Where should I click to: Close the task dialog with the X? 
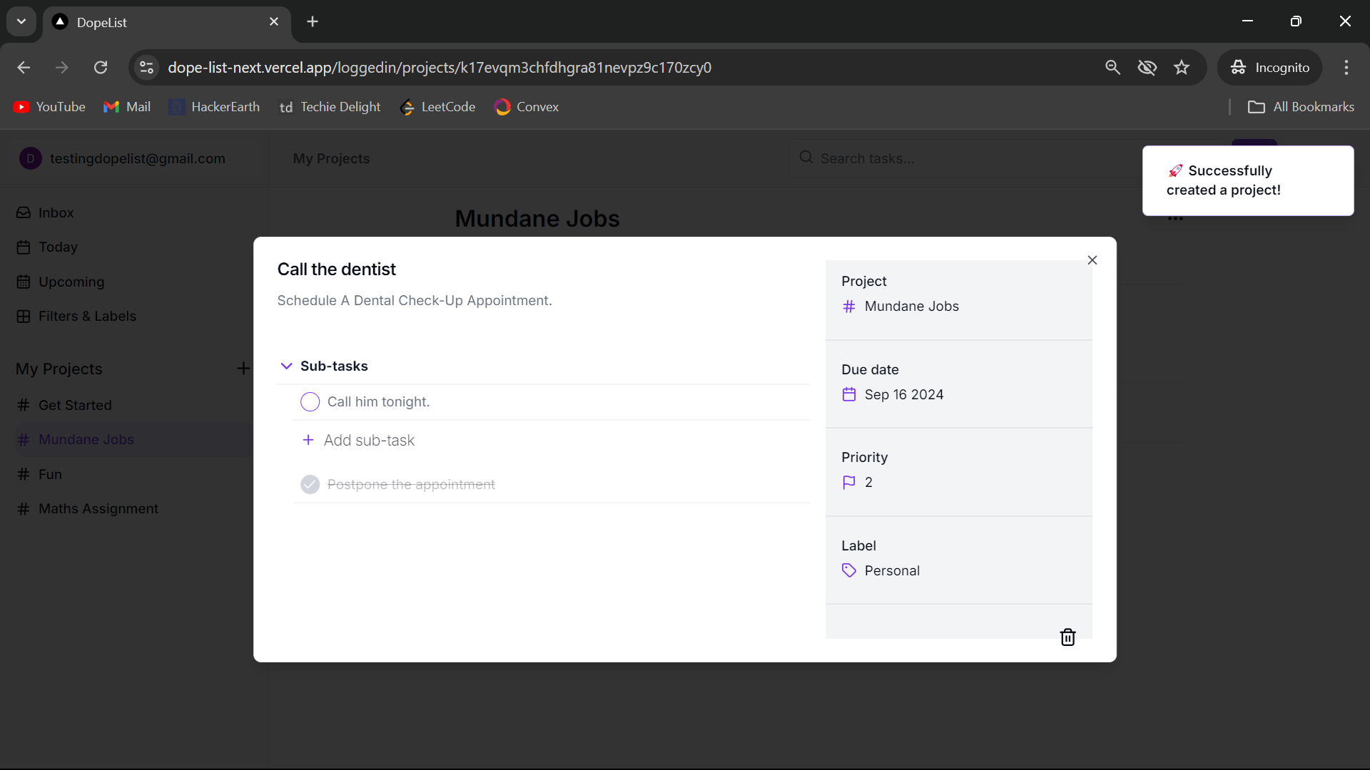[1092, 260]
